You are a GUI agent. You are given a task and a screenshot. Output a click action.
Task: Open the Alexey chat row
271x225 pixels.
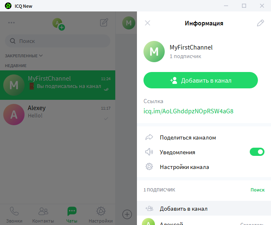(58, 114)
